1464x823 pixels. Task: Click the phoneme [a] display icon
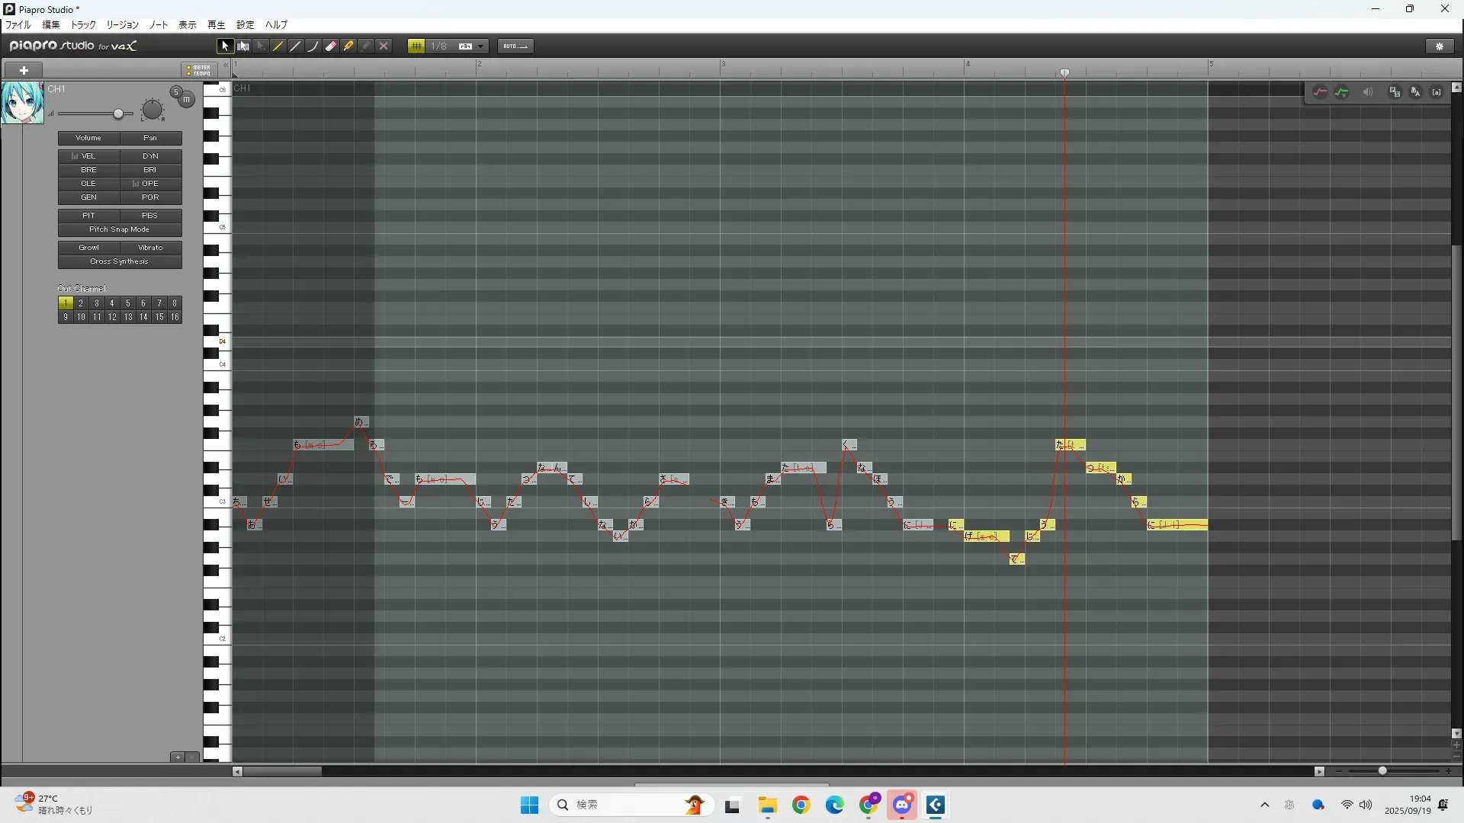pyautogui.click(x=1437, y=92)
